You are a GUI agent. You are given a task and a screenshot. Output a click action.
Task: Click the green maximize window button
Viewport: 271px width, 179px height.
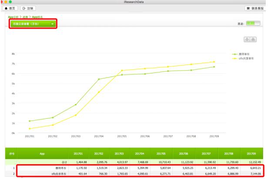point(10,2)
